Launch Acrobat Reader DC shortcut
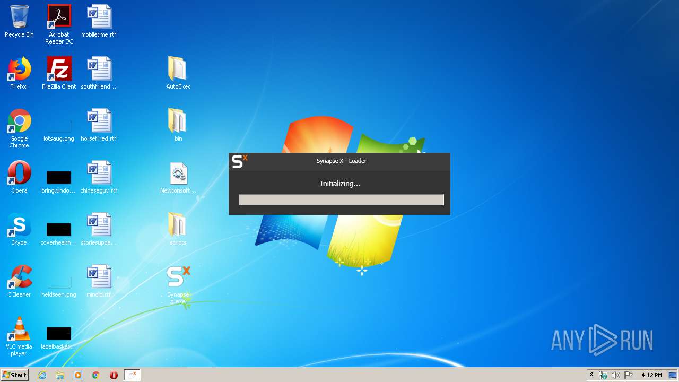This screenshot has width=679, height=382. tap(59, 24)
